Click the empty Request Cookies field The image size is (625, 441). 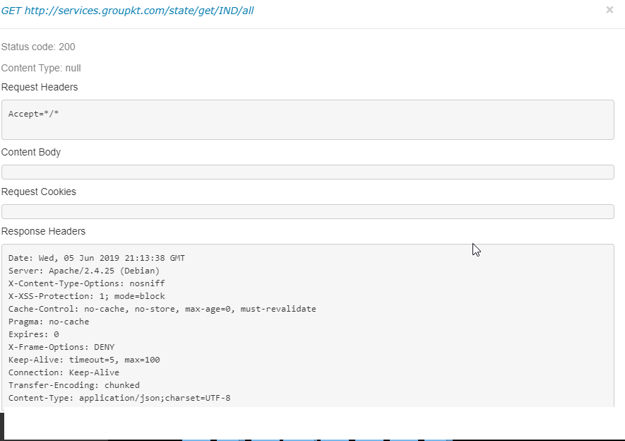pyautogui.click(x=308, y=211)
